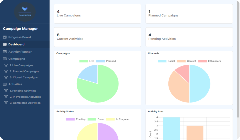Click the filter icon beside Closed Campaigns

click(x=6, y=78)
